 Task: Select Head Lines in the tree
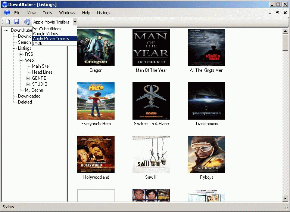pyautogui.click(x=42, y=72)
